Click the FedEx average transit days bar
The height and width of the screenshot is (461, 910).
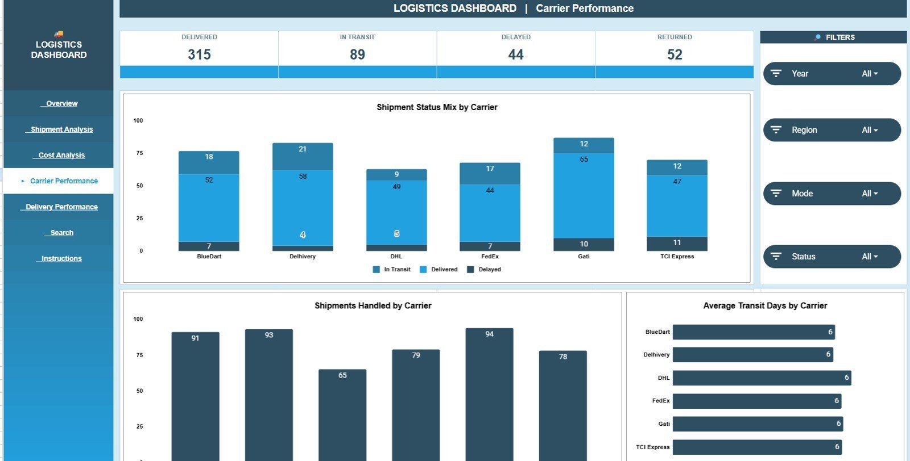coord(757,401)
